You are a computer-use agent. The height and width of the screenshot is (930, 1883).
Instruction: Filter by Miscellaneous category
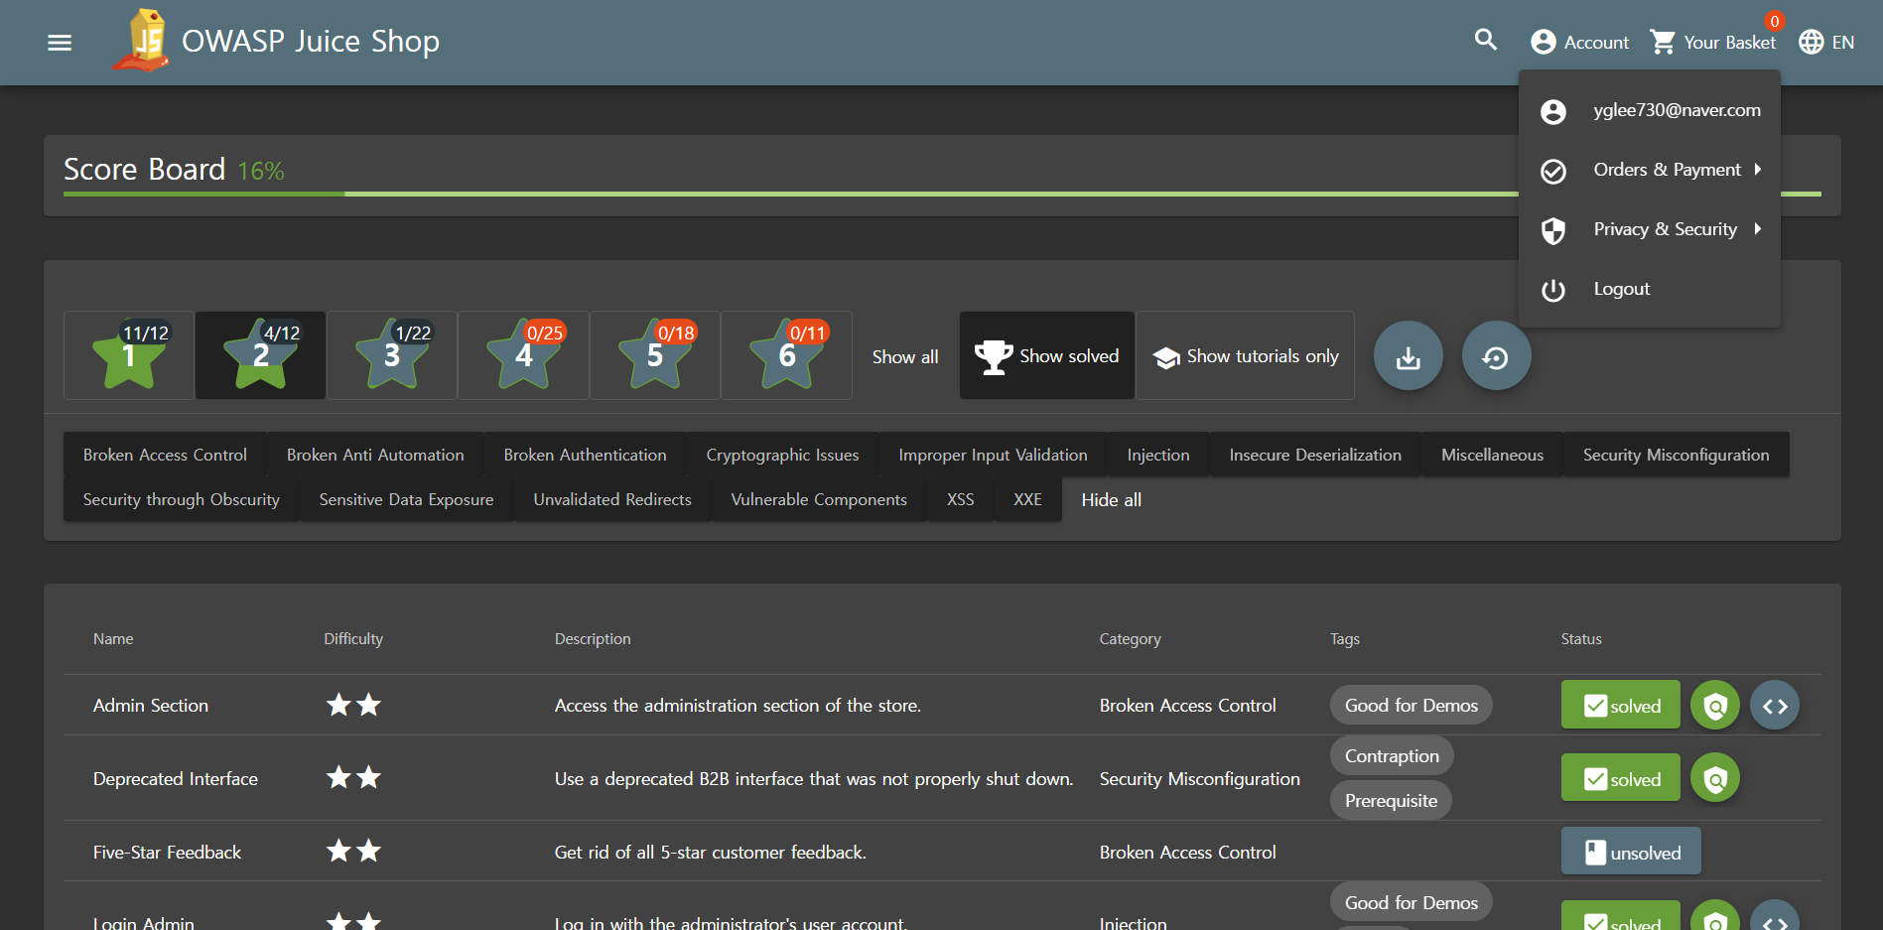pyautogui.click(x=1492, y=455)
